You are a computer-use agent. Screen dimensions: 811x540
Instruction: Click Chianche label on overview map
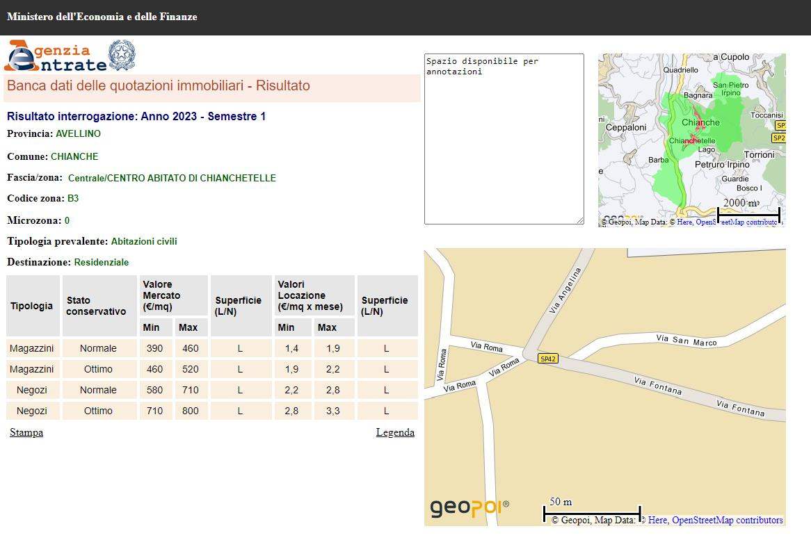coord(700,123)
